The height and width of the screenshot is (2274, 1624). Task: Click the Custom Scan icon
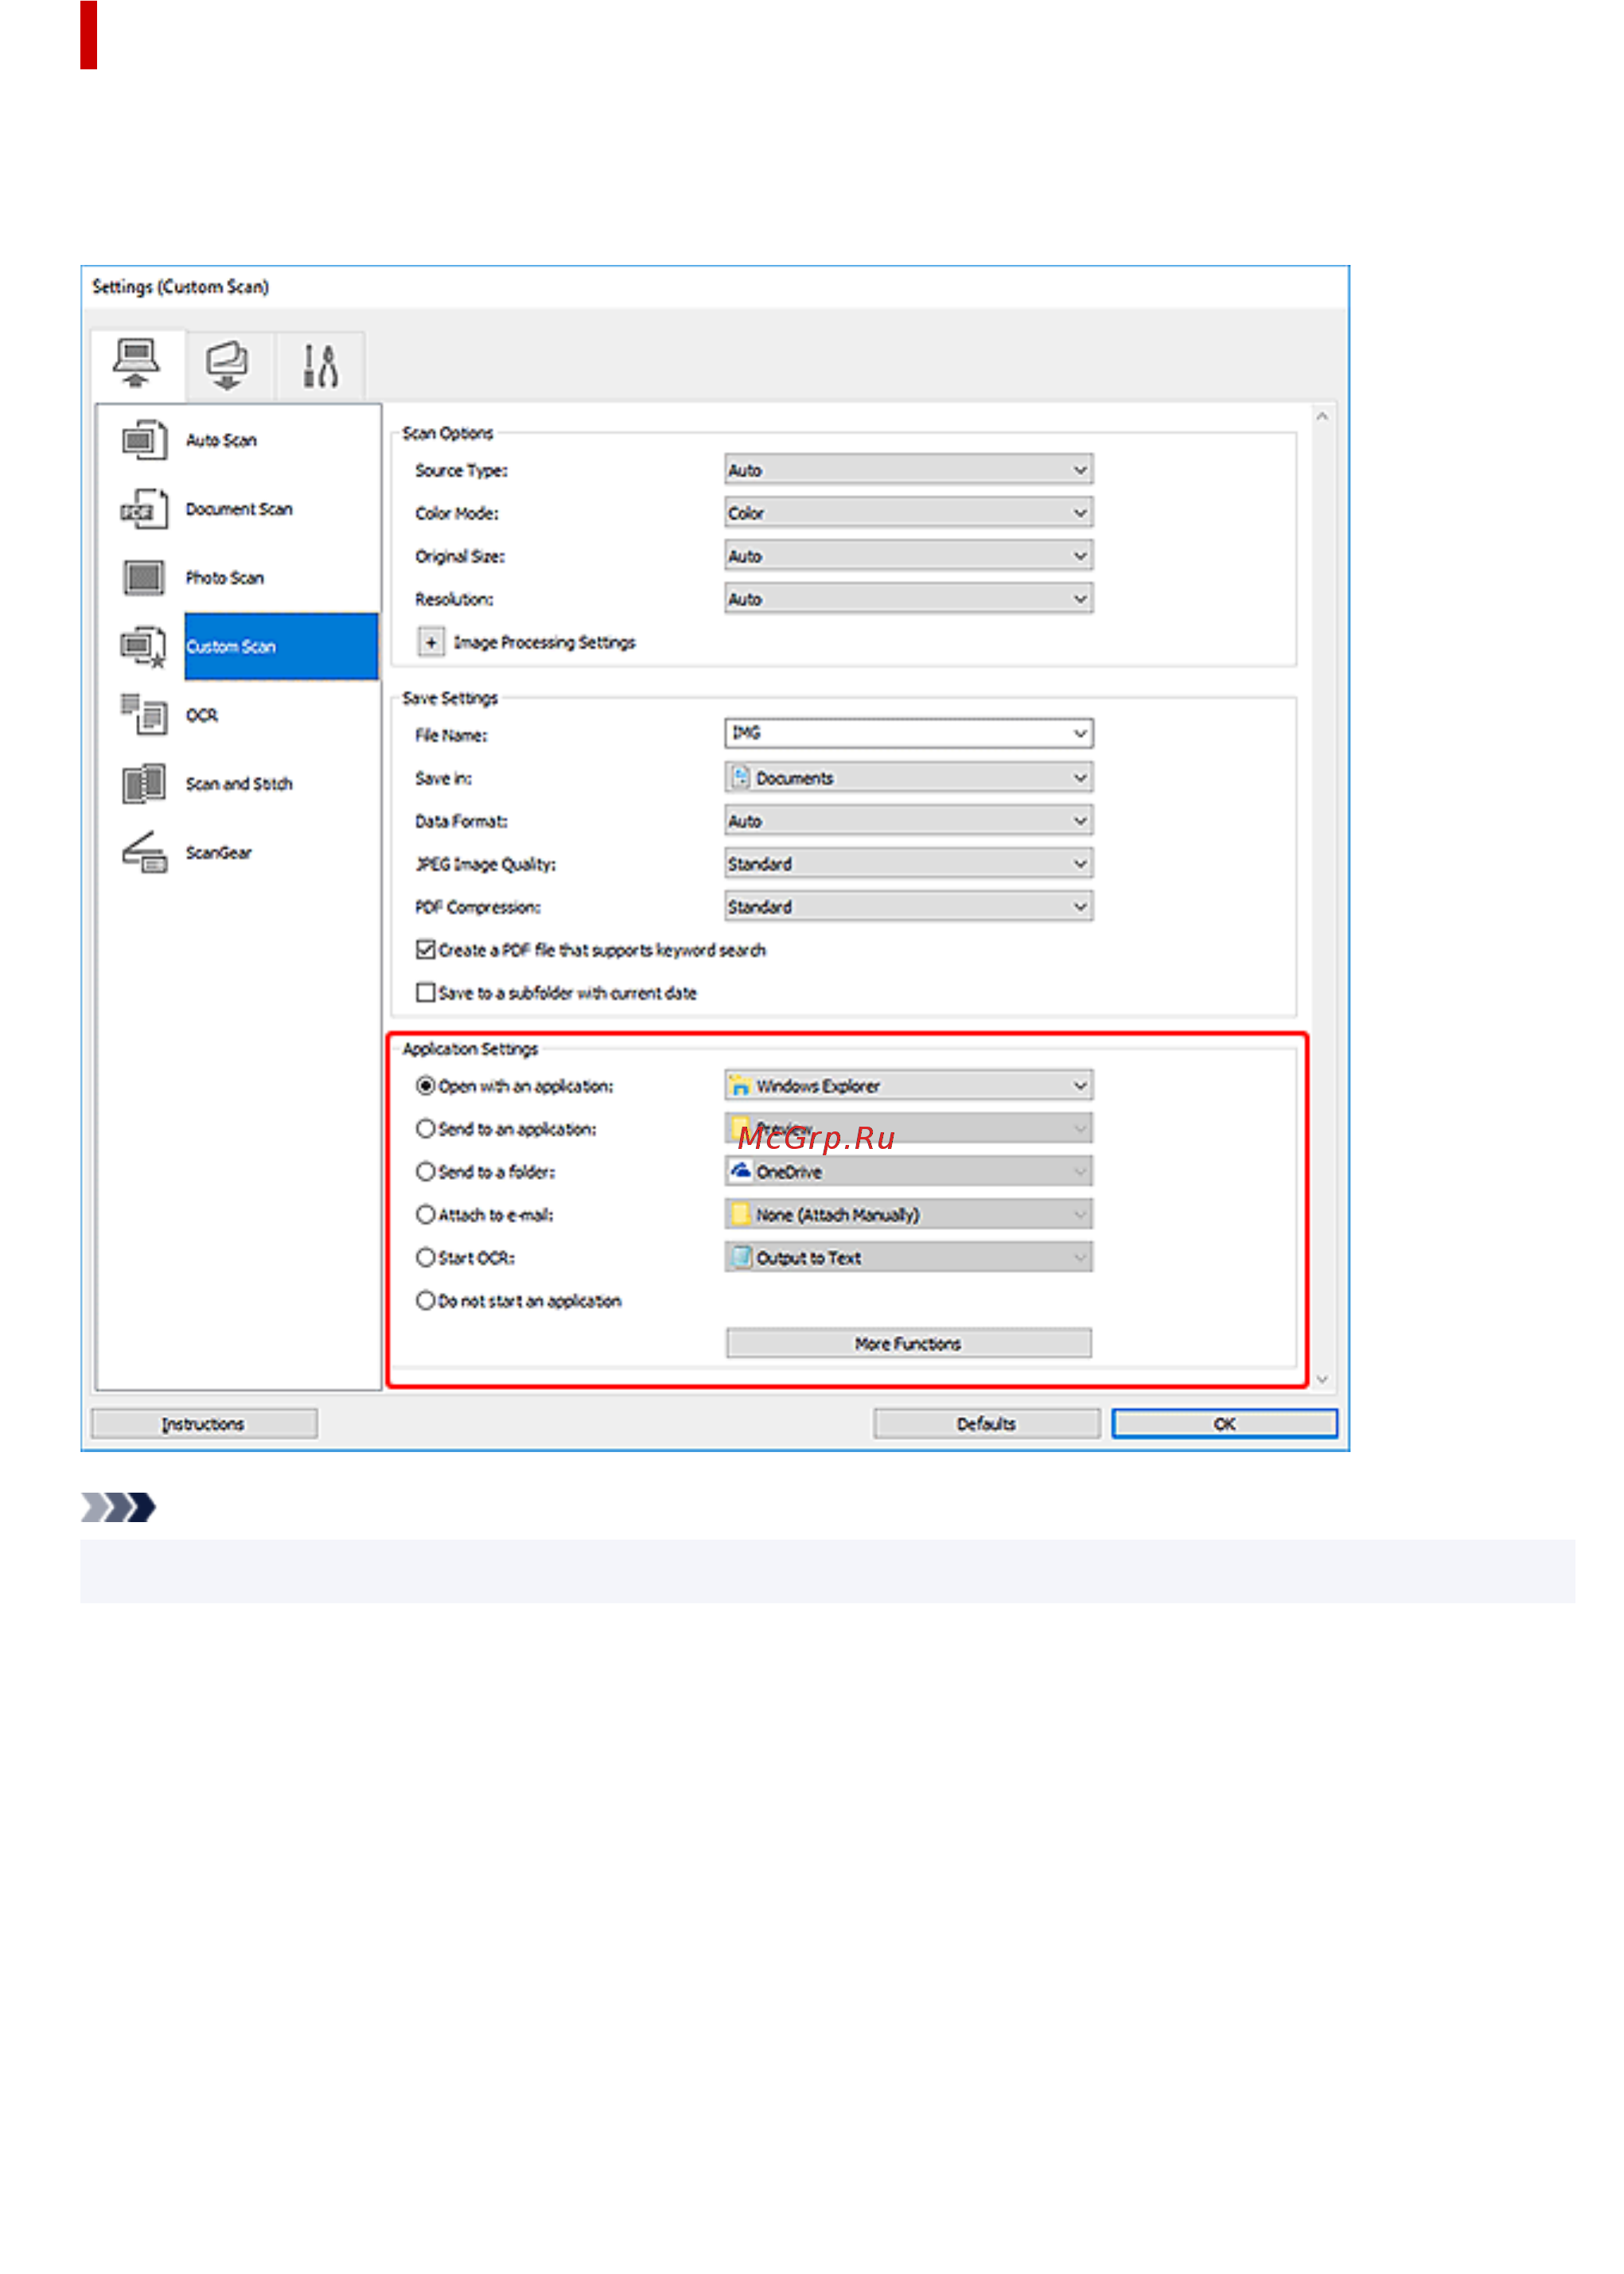pyautogui.click(x=144, y=647)
